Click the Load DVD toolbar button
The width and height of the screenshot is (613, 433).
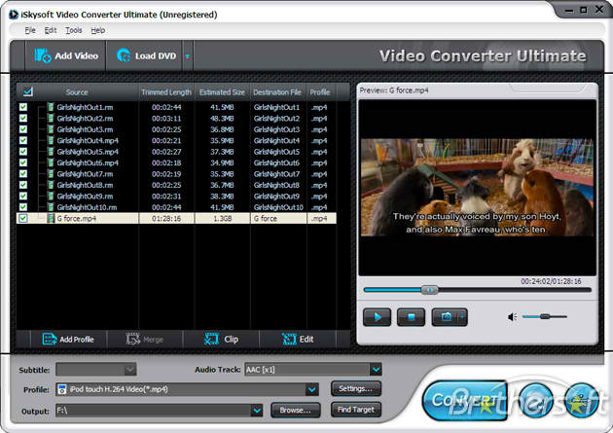145,55
